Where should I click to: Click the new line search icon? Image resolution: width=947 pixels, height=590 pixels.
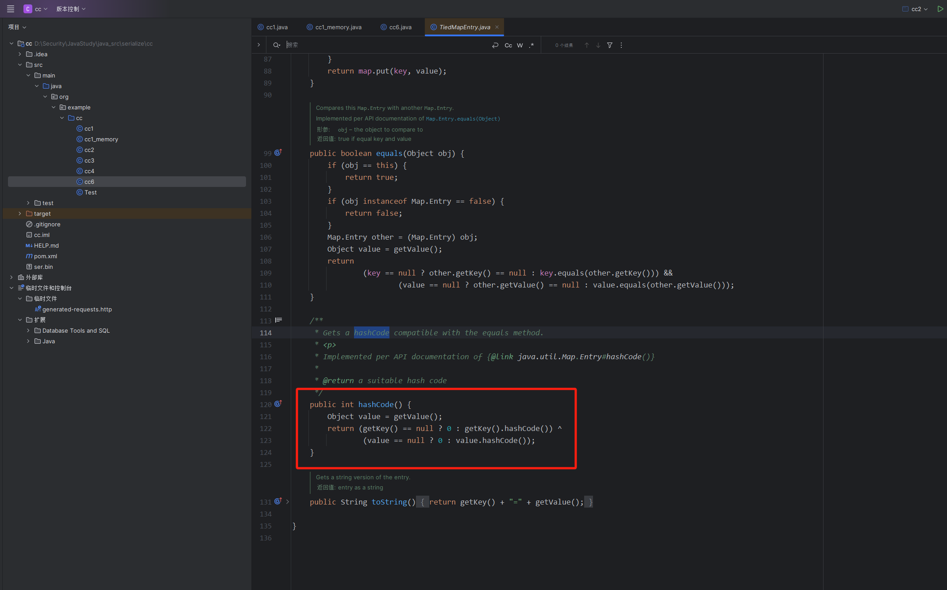pos(495,45)
